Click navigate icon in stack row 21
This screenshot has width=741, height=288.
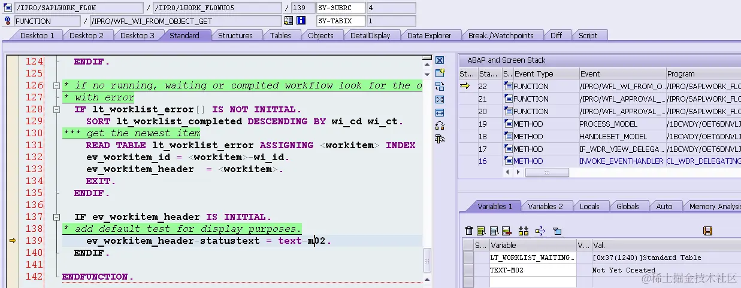pos(509,99)
